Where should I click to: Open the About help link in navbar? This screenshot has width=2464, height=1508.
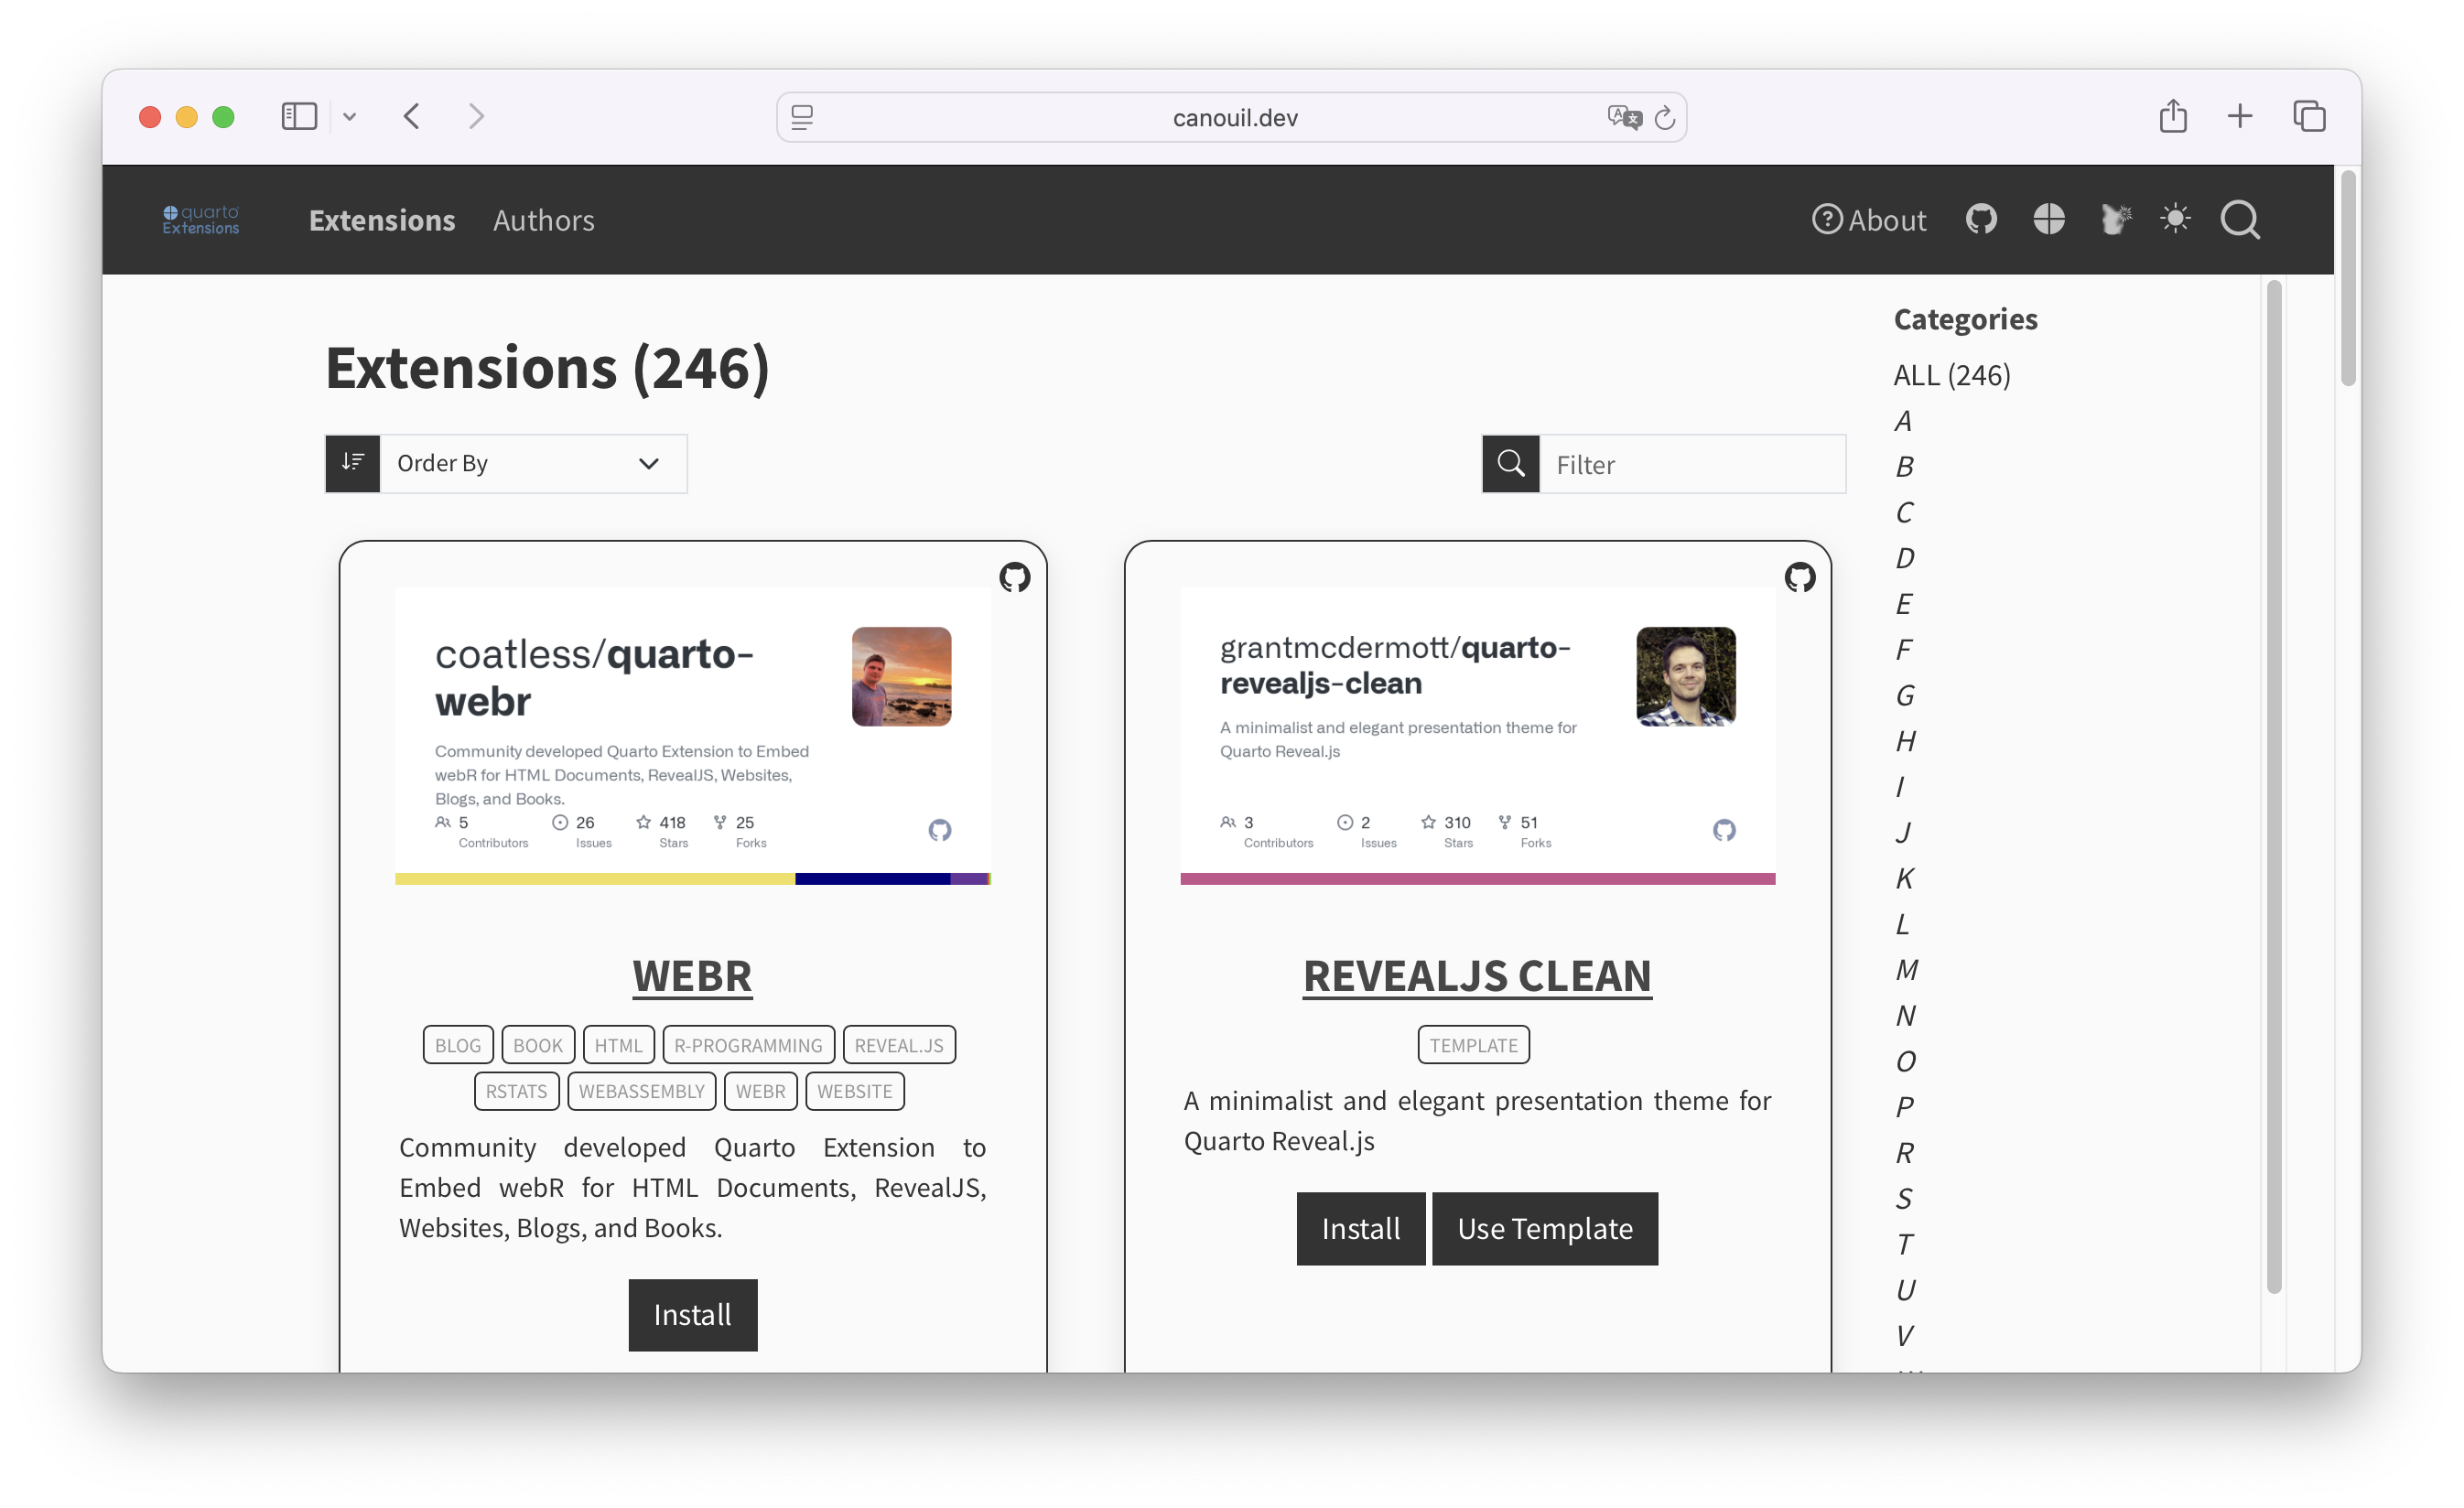(x=1868, y=220)
